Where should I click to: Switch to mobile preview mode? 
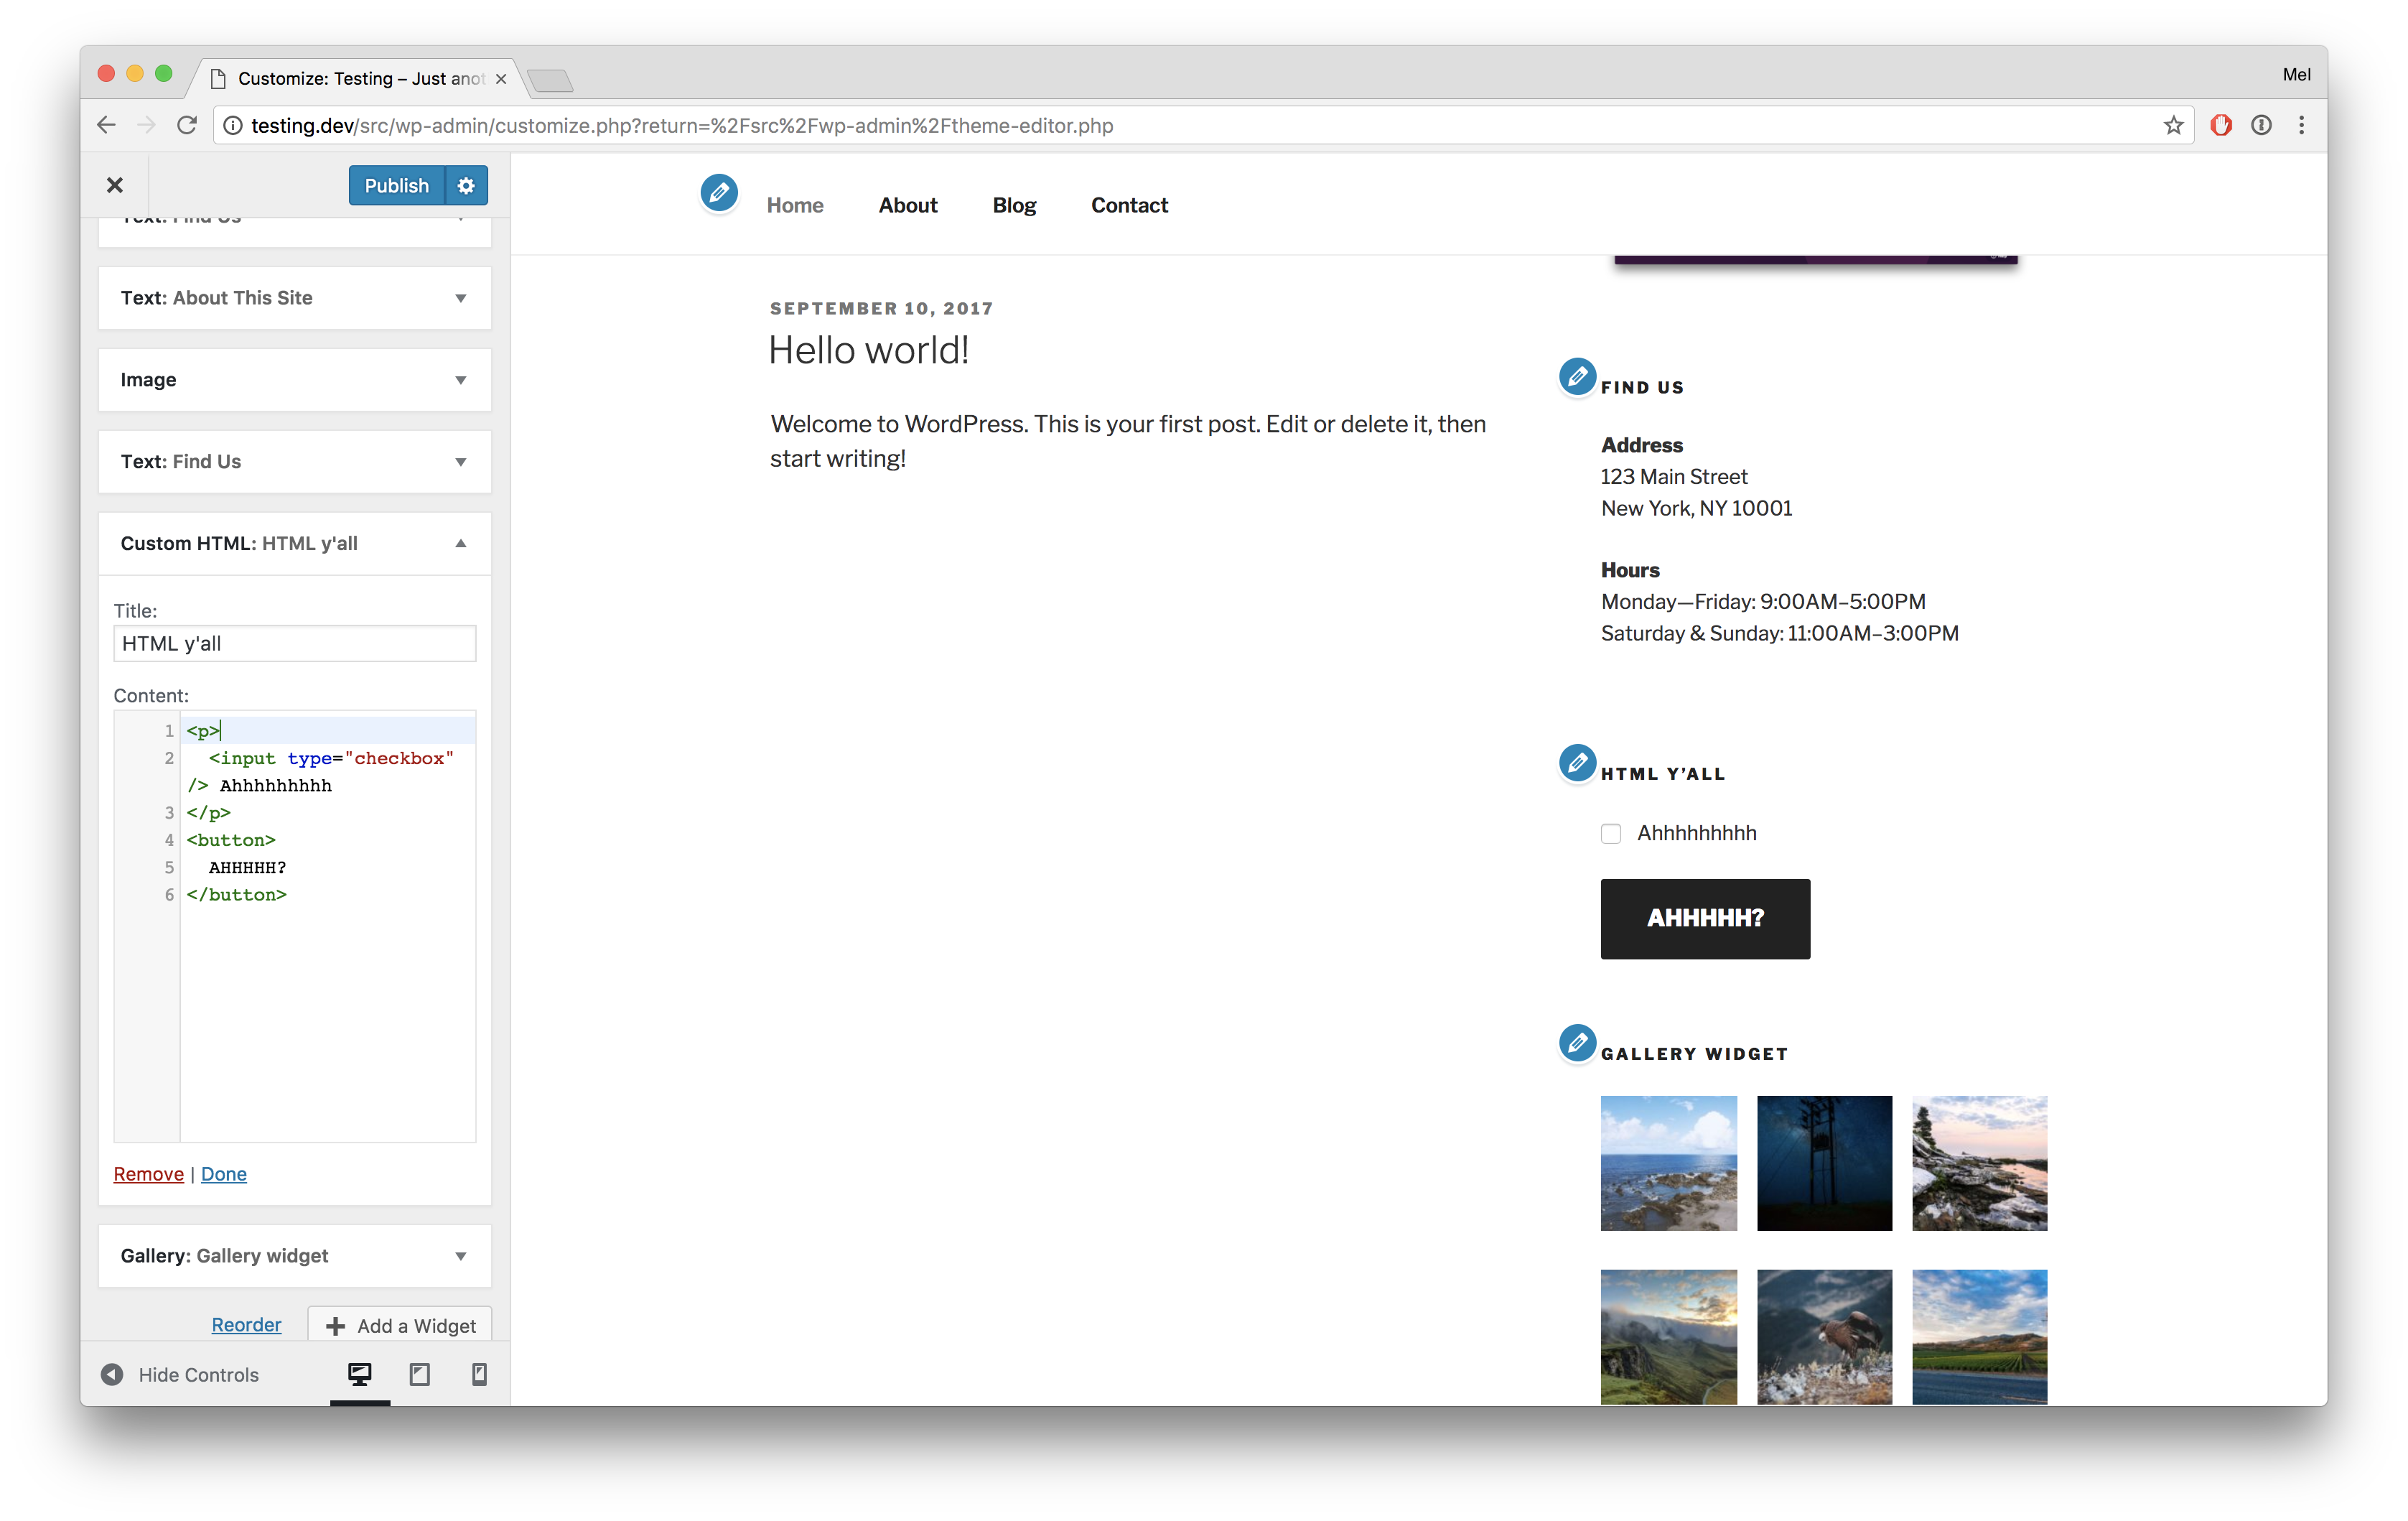(x=479, y=1374)
